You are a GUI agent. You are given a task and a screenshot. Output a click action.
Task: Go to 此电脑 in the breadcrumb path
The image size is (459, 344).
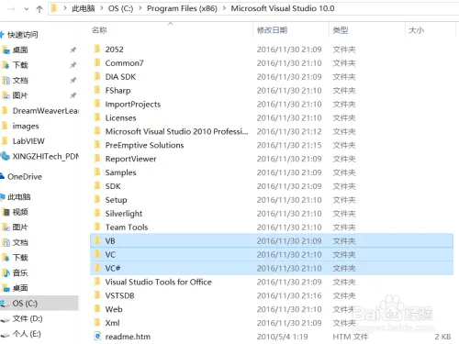click(x=84, y=8)
